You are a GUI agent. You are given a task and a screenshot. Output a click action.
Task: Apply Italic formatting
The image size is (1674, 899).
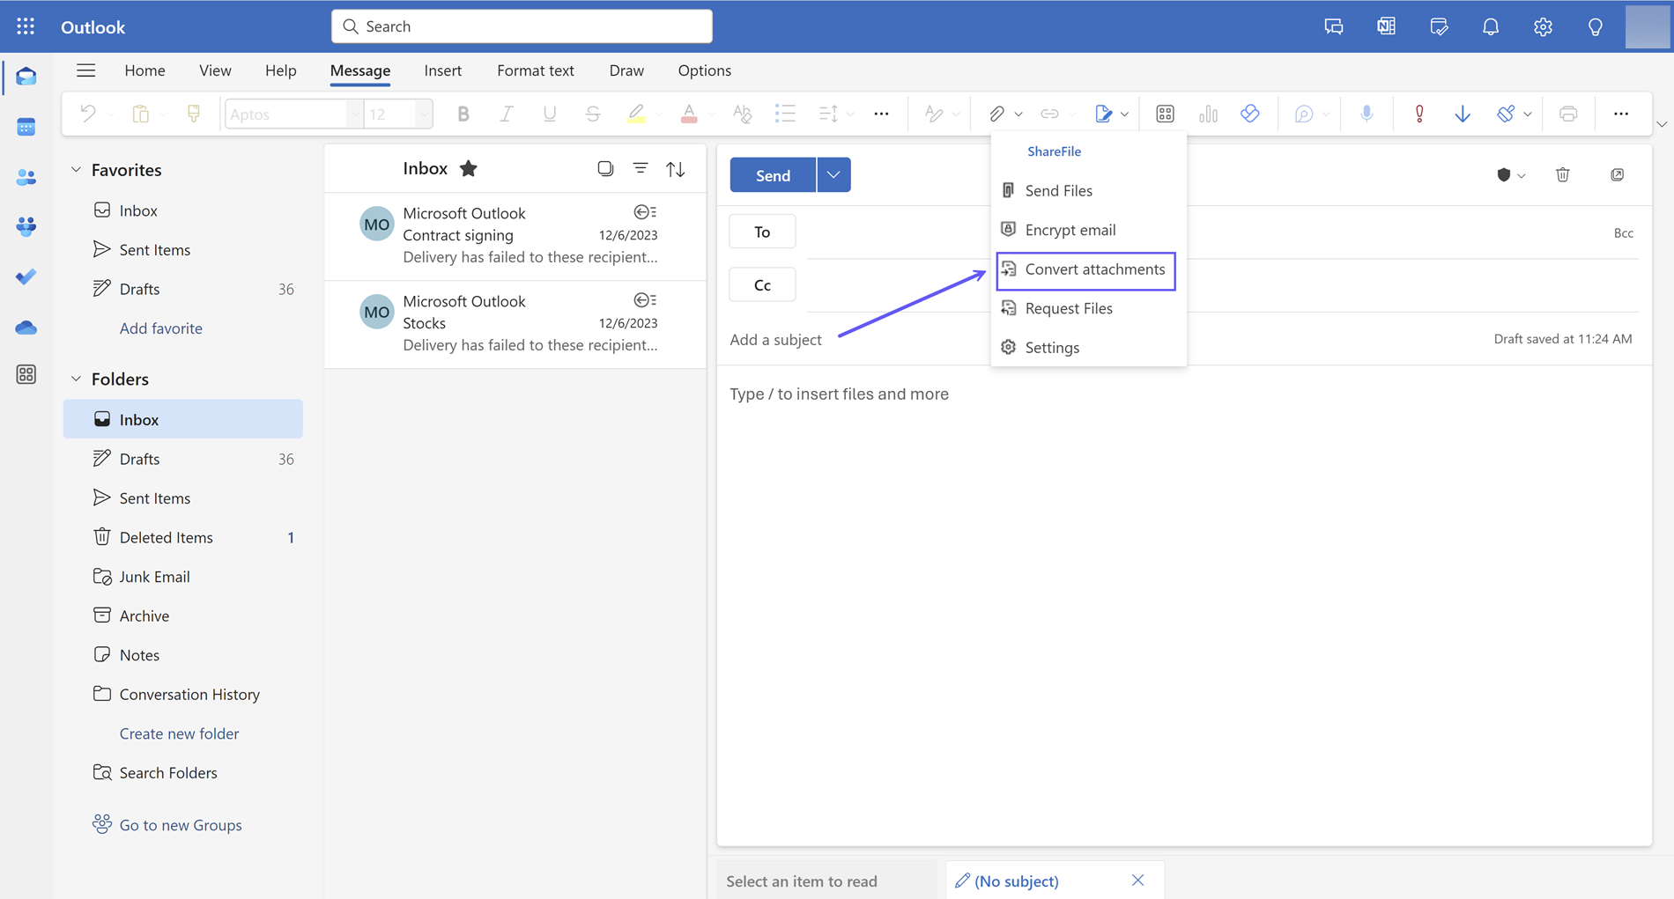(x=507, y=114)
